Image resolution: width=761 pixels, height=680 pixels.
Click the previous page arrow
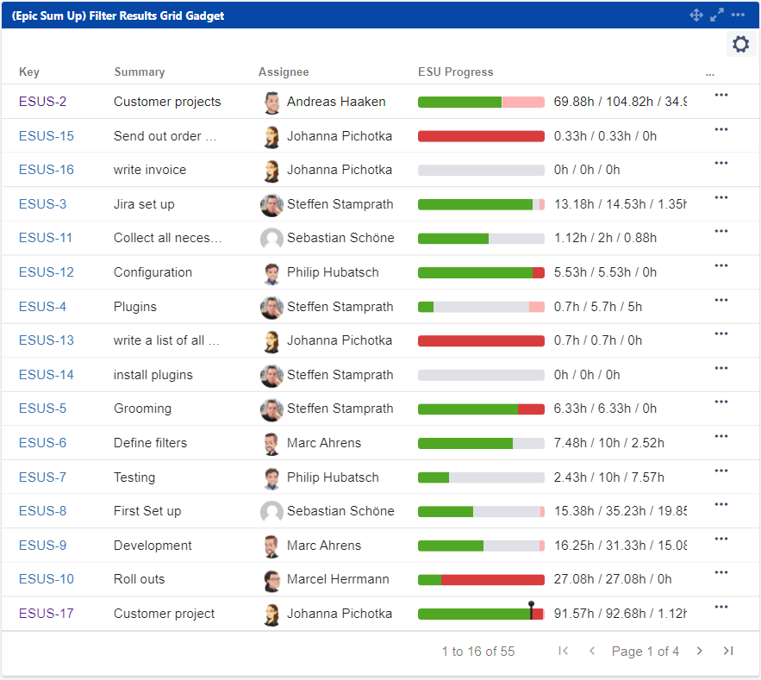coord(592,651)
